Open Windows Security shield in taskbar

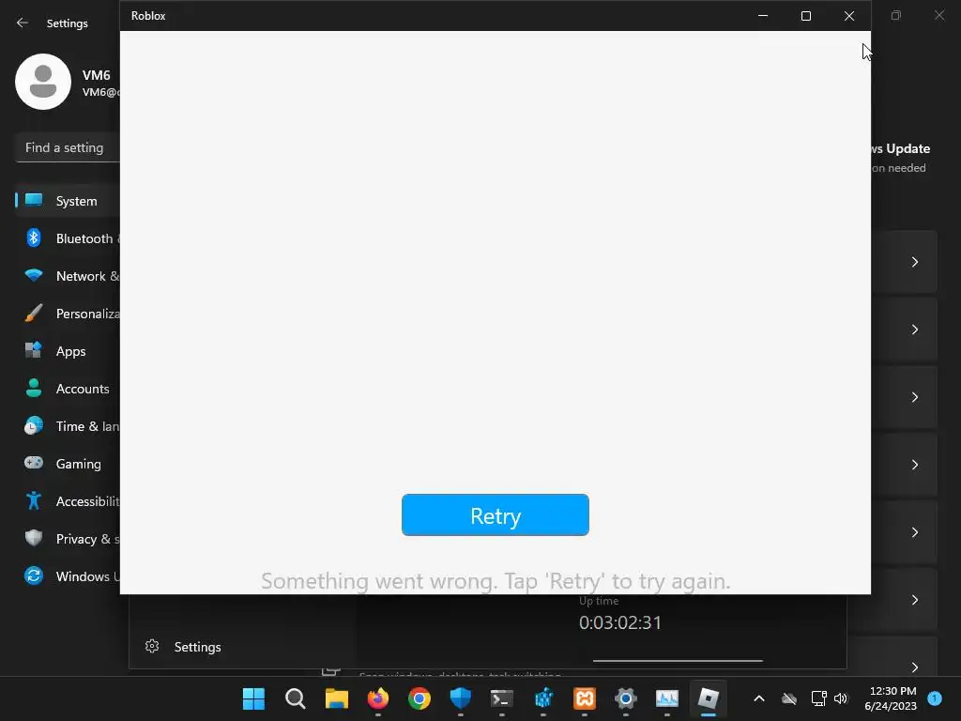point(460,698)
